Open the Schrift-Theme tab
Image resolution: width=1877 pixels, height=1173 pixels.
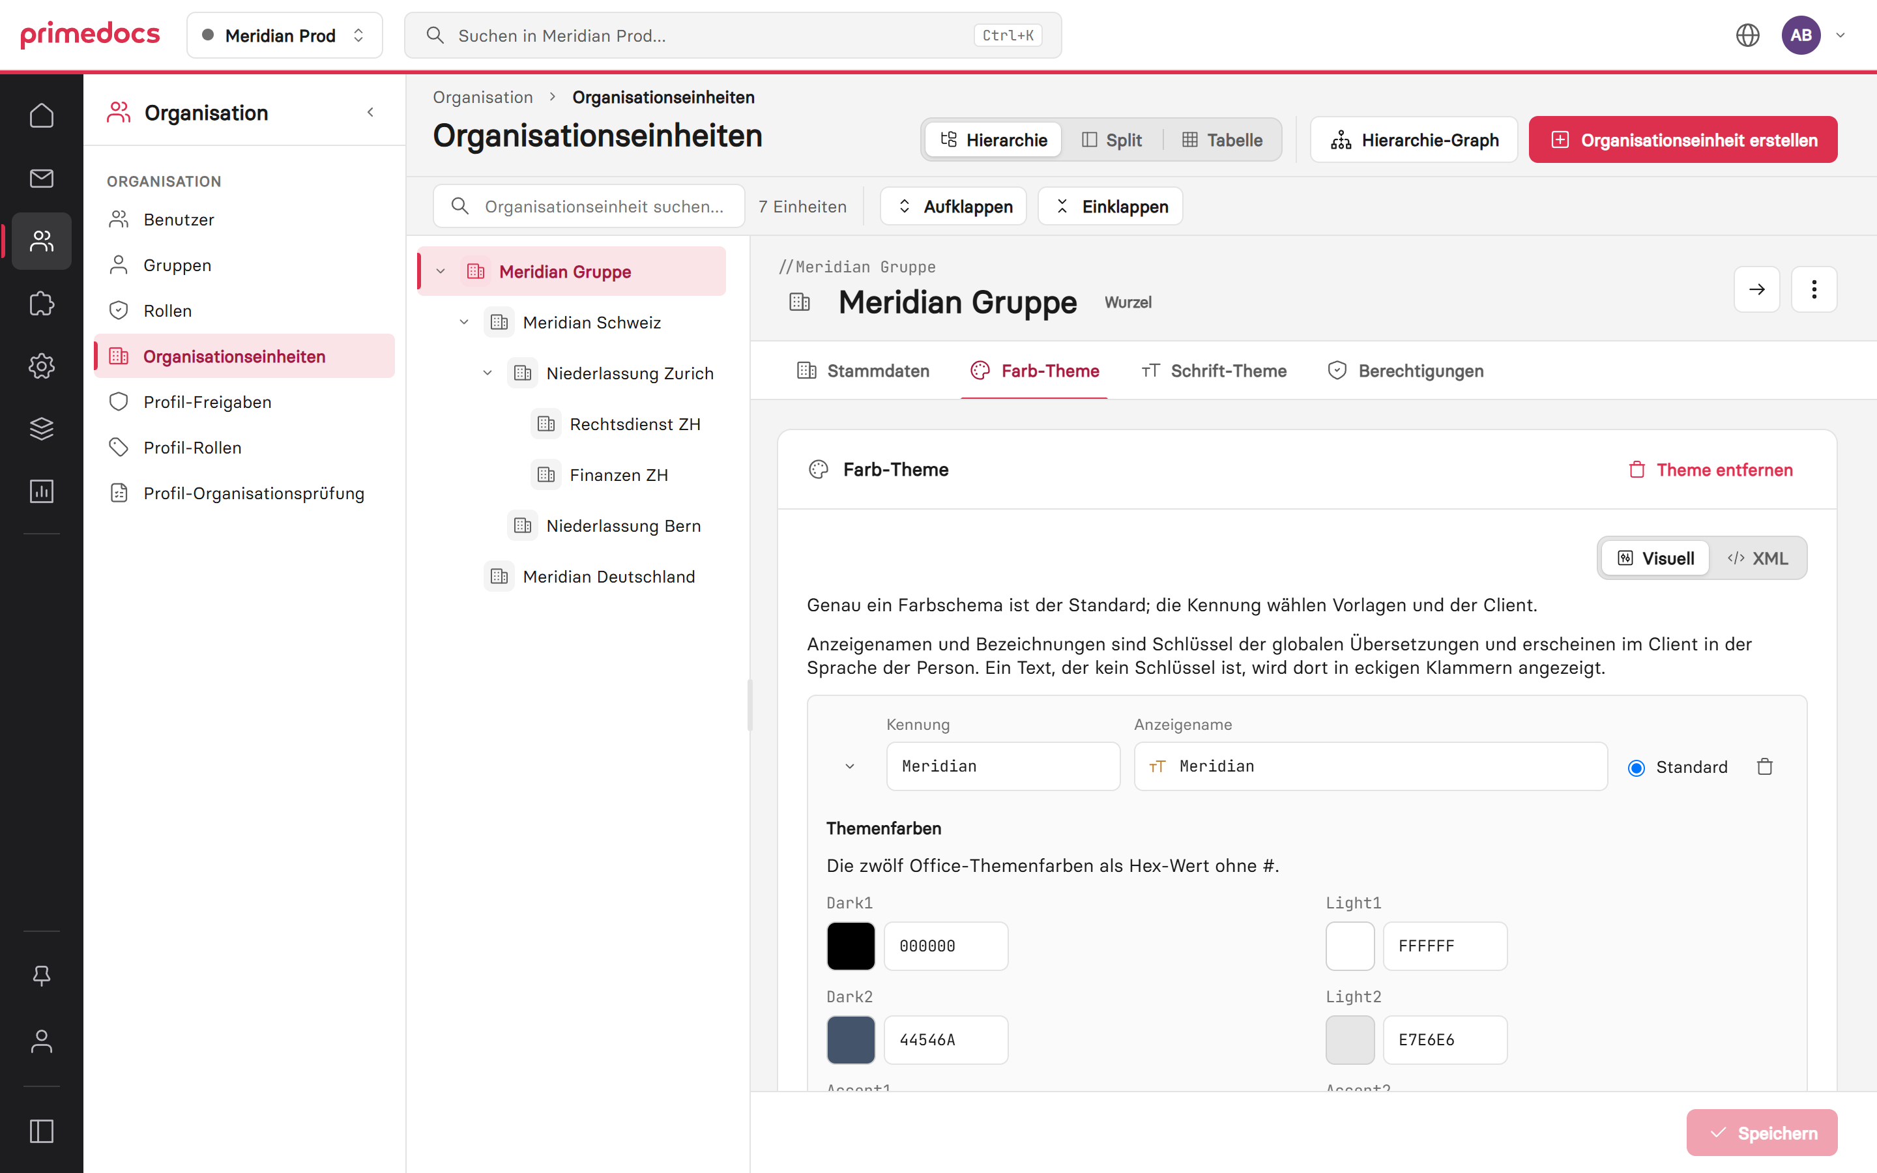(1214, 371)
